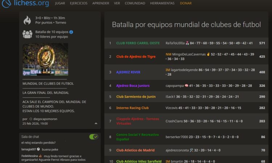Viewport: 272px width, 163px height.
Task: Click the blitz flame icon
Action: [27, 20]
